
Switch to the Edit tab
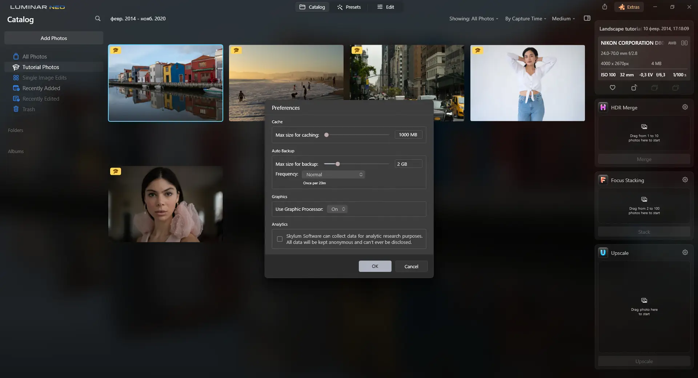(x=386, y=7)
